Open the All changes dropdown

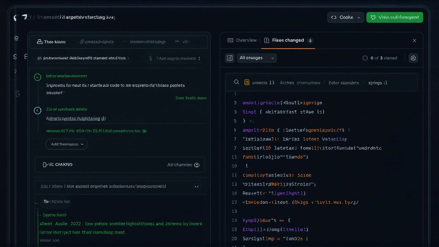coord(257,58)
